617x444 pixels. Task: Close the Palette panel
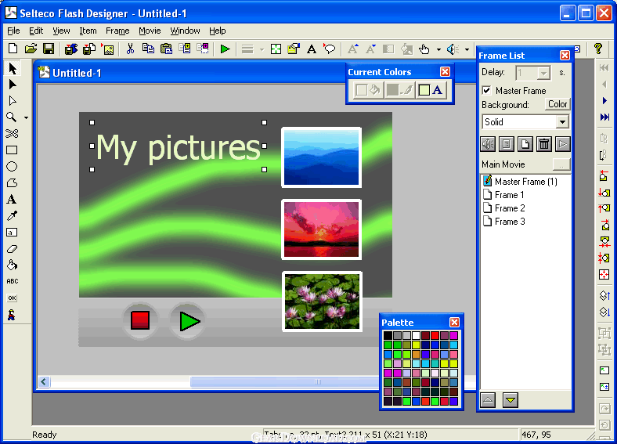coord(454,323)
